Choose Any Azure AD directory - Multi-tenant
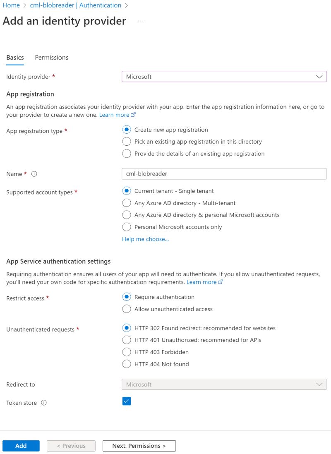 pos(126,203)
